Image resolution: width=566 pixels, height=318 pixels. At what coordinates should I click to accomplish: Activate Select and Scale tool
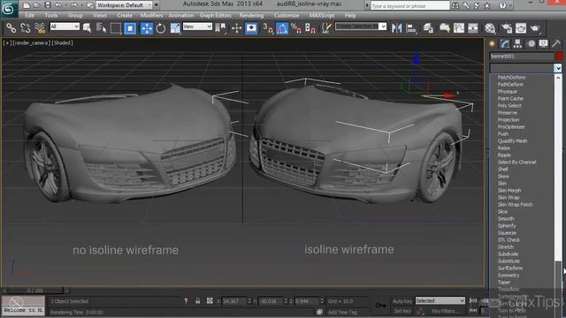click(175, 27)
